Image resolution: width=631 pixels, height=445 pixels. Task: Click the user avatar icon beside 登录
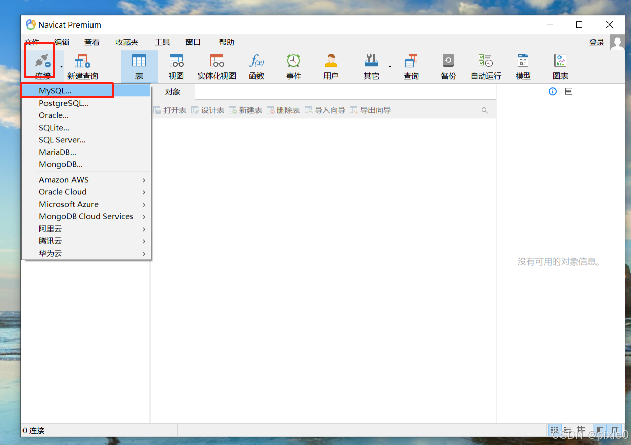(617, 42)
